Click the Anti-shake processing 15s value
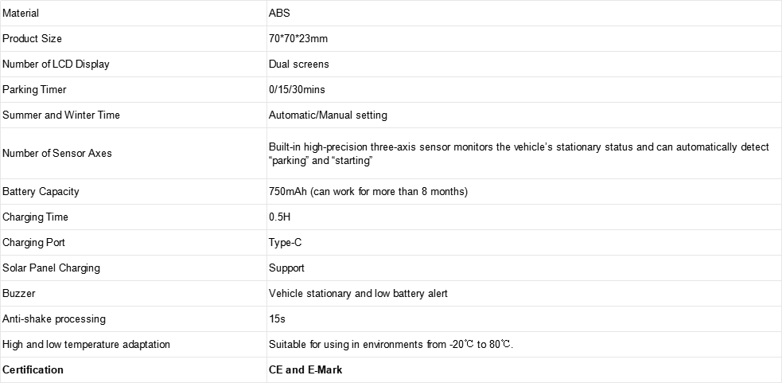The height and width of the screenshot is (383, 782). pos(278,319)
